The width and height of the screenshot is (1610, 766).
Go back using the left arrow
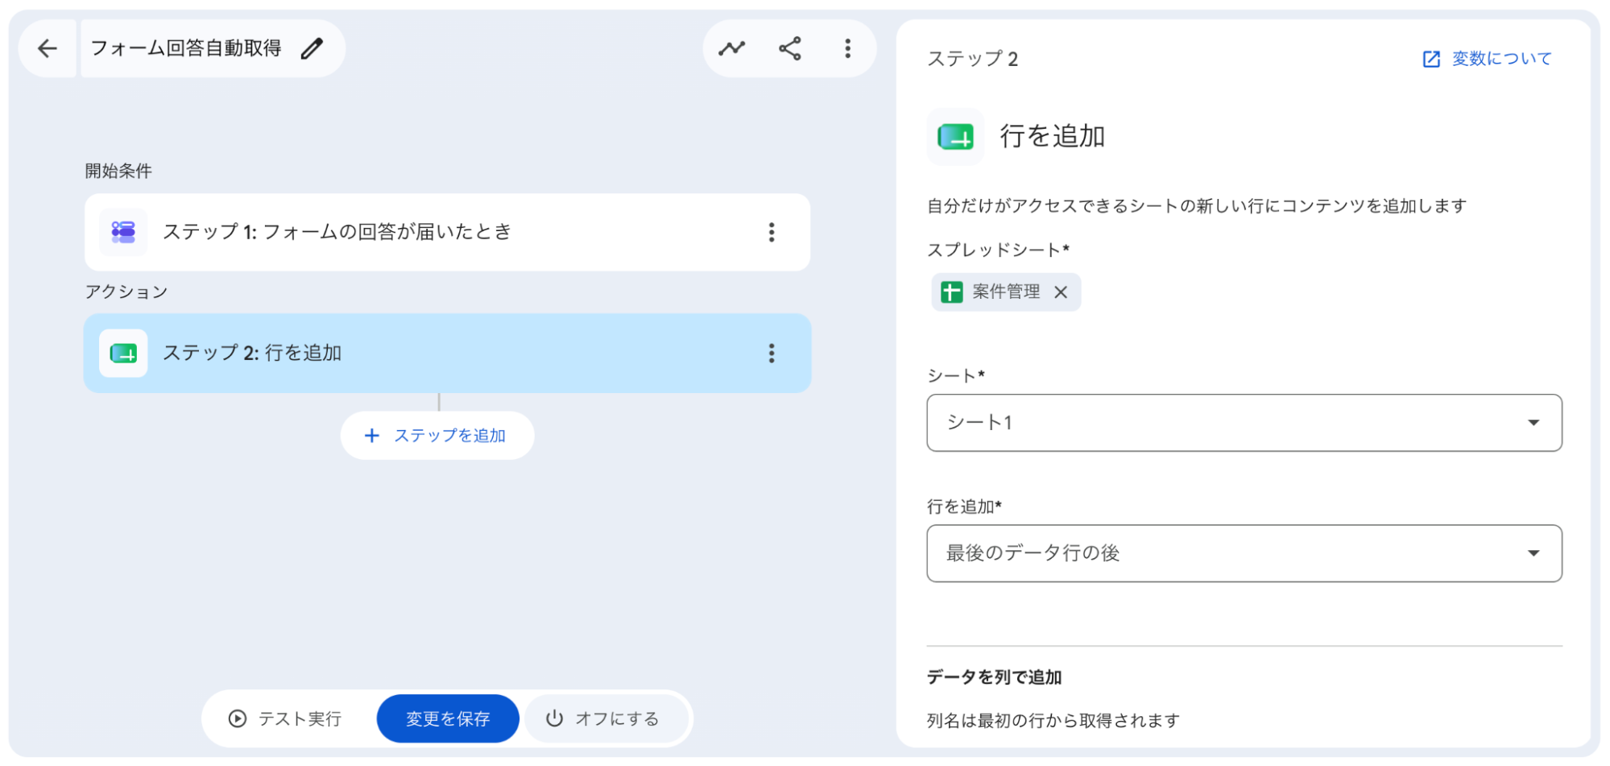[x=48, y=48]
